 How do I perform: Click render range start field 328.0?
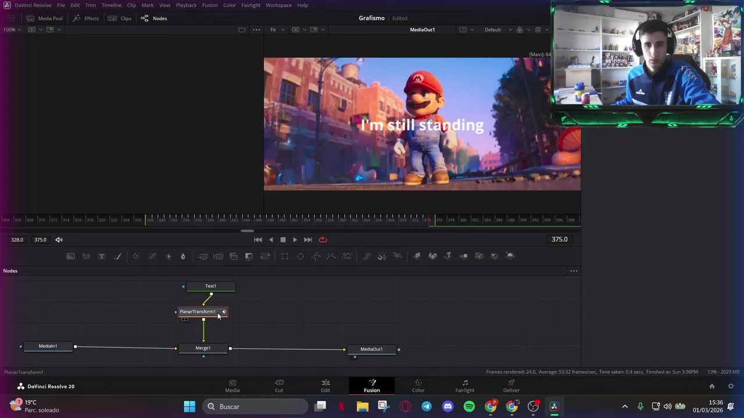coord(17,240)
